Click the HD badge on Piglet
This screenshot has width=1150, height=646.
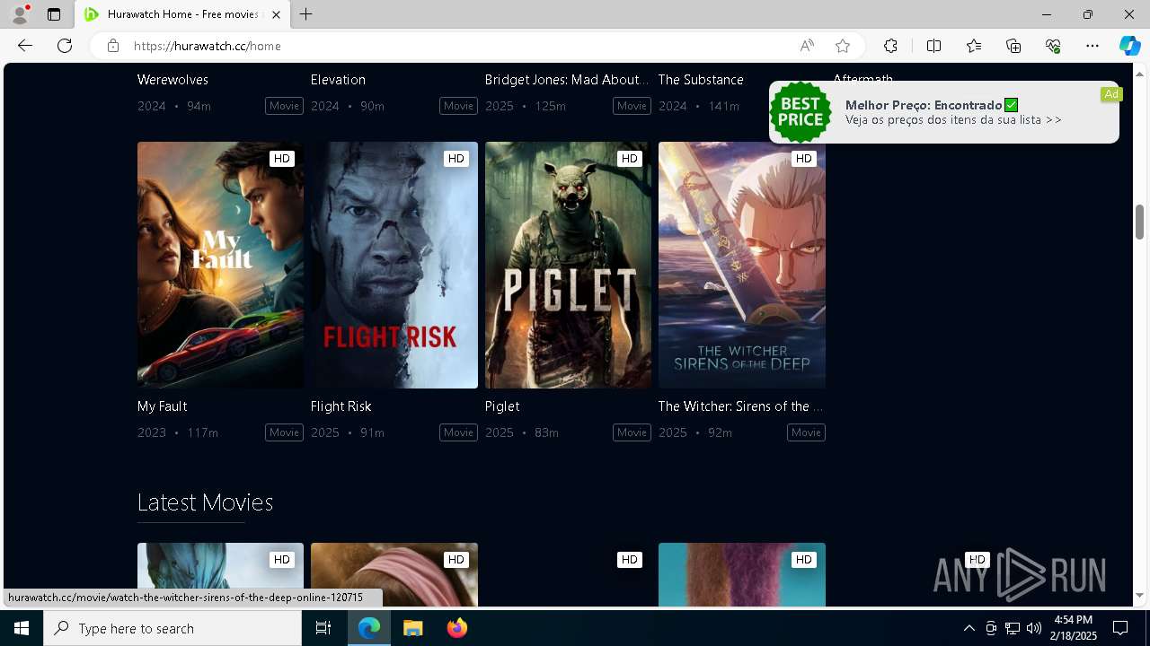(629, 159)
